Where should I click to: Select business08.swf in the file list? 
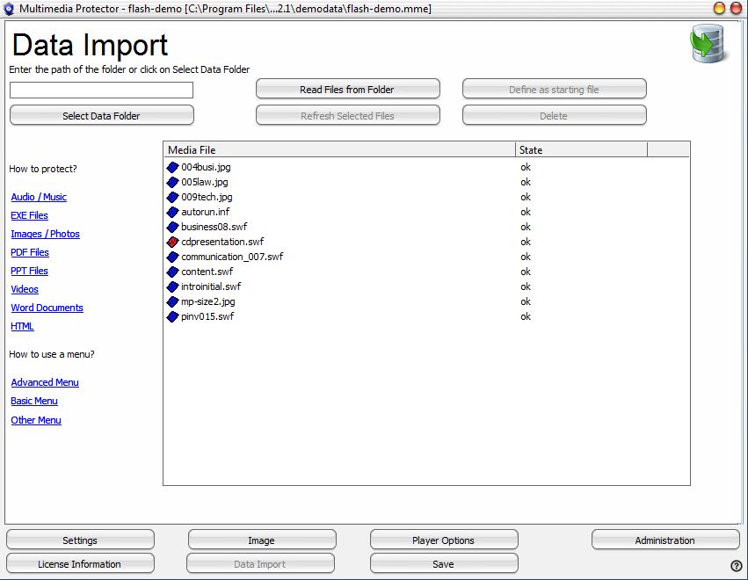click(214, 227)
